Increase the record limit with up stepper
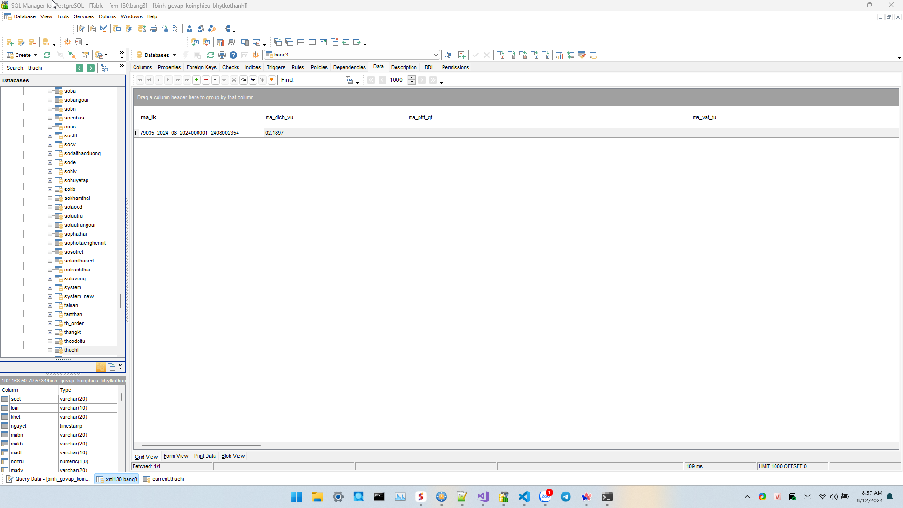Screen dimensions: 903x508 click(x=412, y=78)
